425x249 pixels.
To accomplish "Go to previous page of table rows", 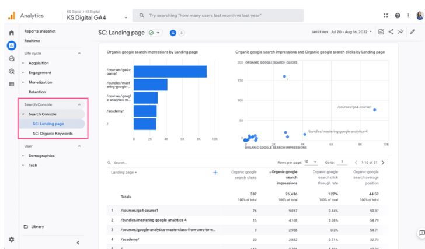I will click(356, 163).
